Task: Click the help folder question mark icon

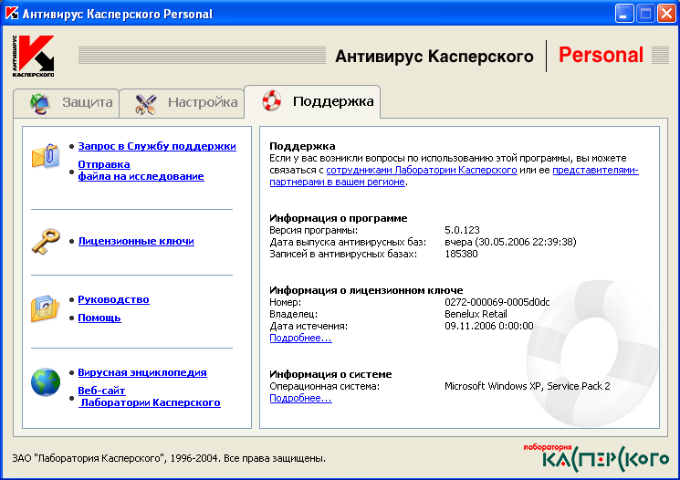Action: [45, 308]
